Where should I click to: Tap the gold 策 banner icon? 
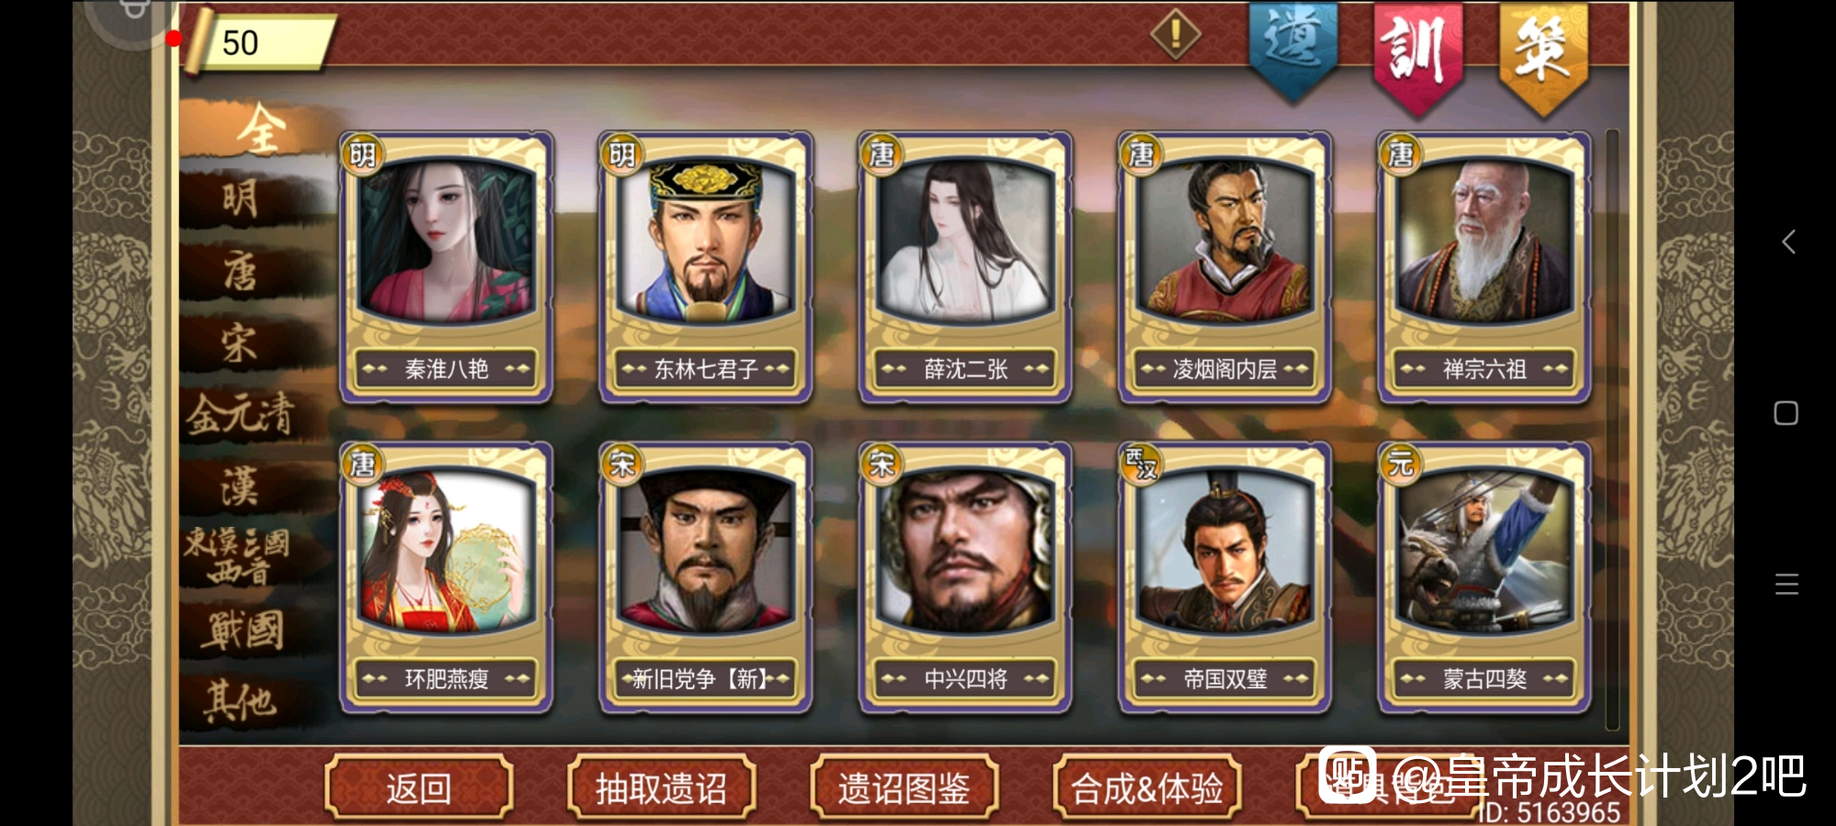point(1543,55)
